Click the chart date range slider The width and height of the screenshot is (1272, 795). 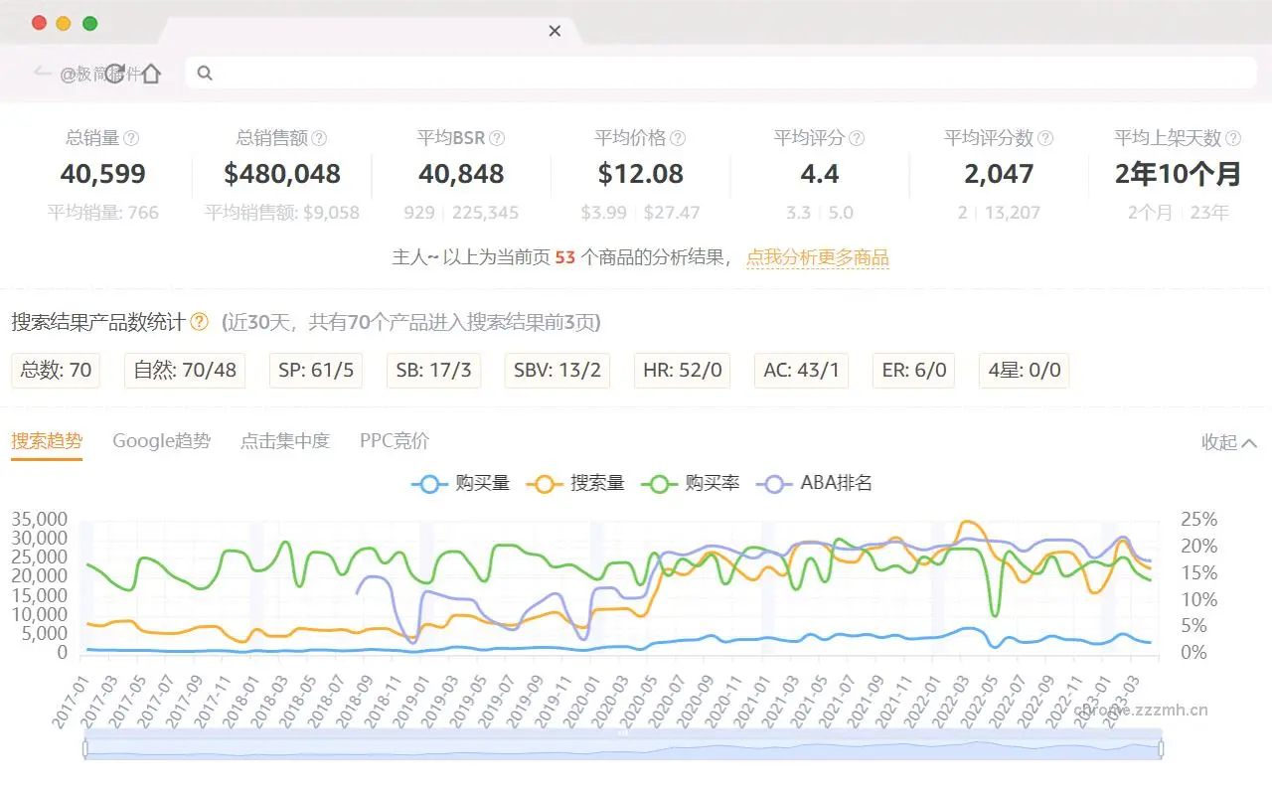tap(624, 749)
